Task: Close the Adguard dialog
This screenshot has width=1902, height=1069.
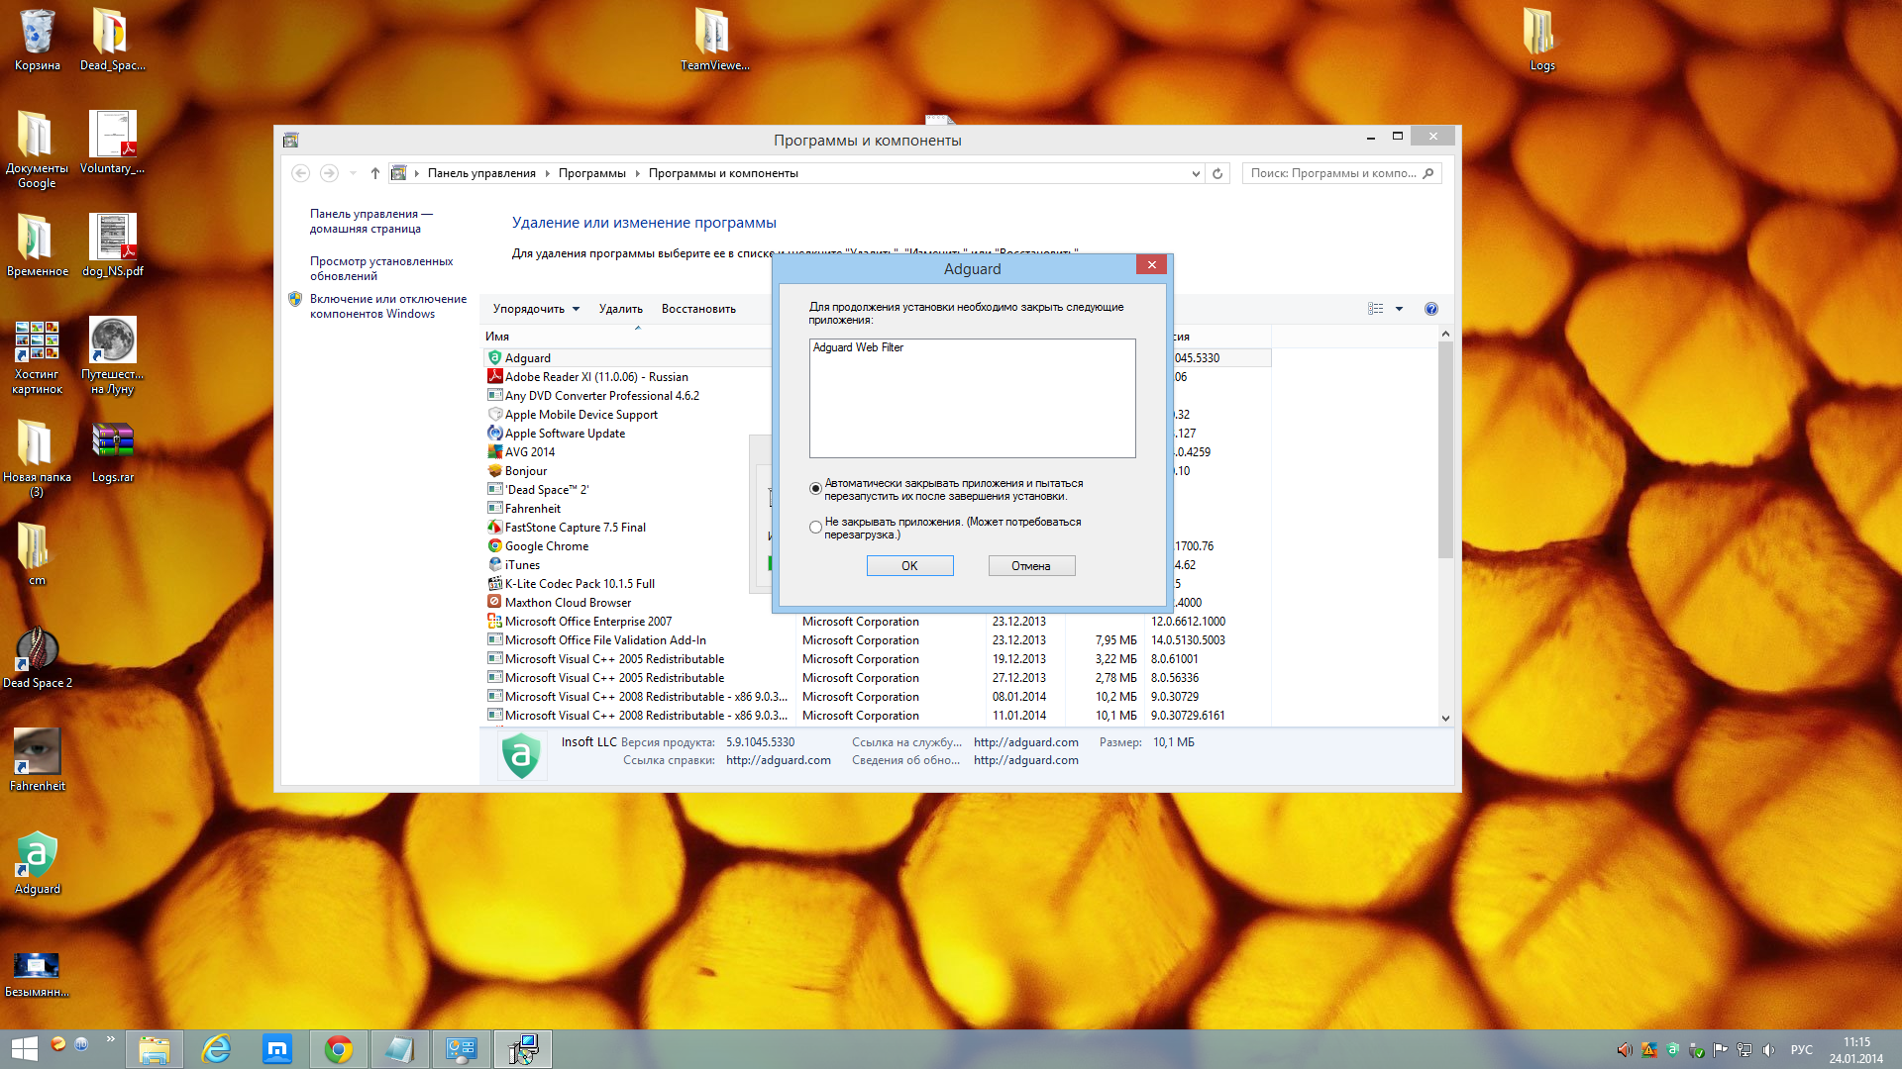Action: pyautogui.click(x=1151, y=264)
